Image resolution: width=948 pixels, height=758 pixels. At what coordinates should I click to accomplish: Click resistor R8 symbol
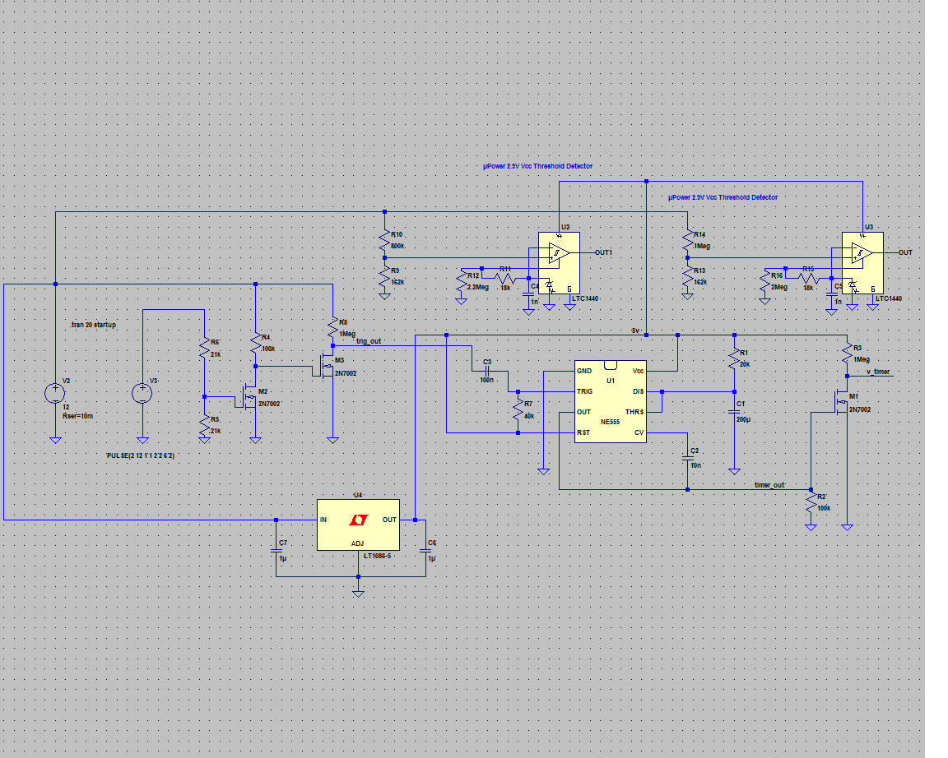pyautogui.click(x=332, y=328)
